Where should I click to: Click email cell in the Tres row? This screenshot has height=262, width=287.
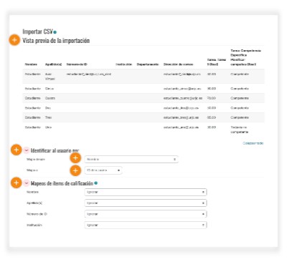click(181, 117)
